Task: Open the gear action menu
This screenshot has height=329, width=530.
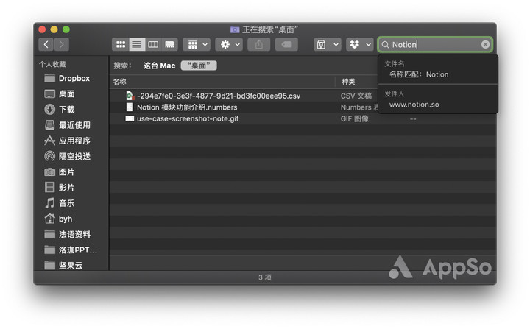Action: point(229,44)
